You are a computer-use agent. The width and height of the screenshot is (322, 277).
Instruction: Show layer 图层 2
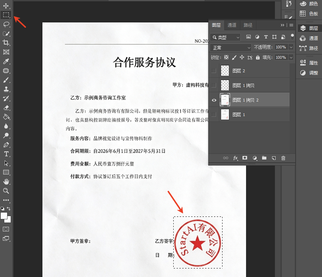tap(214, 71)
